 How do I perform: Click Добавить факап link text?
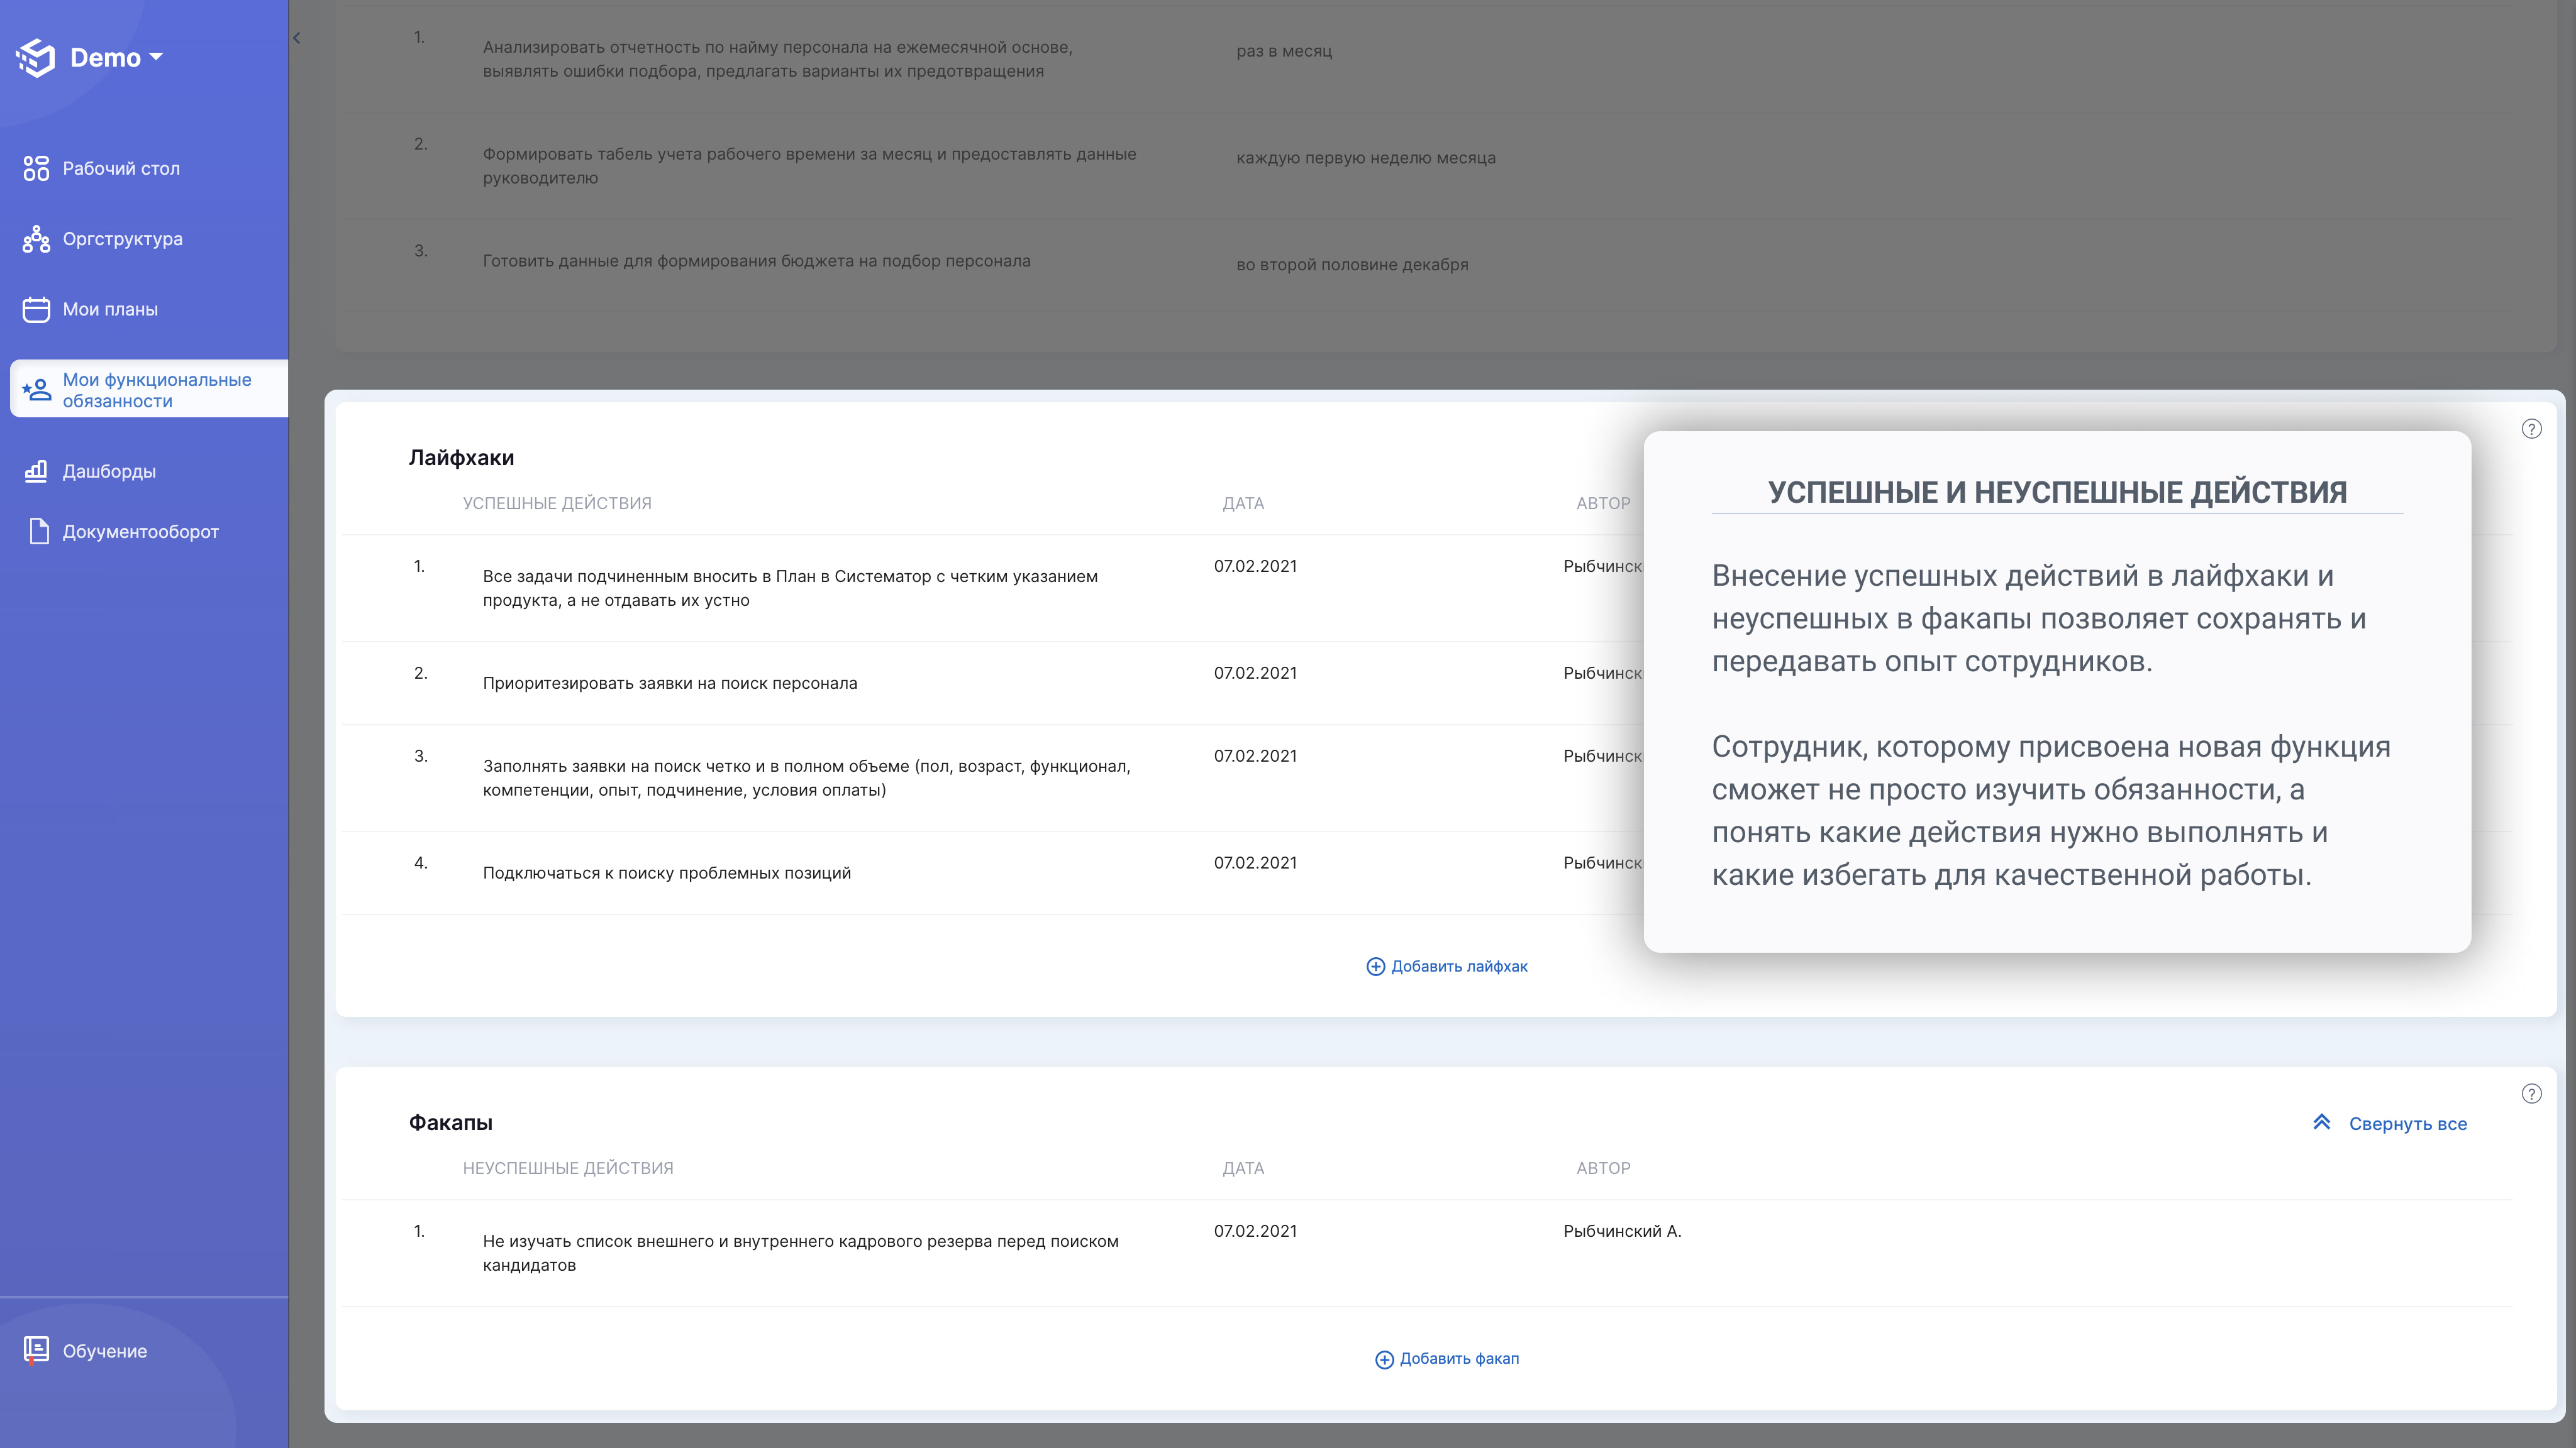(1459, 1358)
